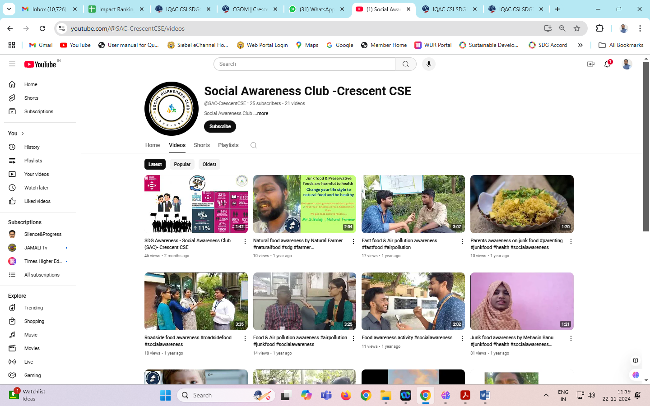Select the Latest sort chip
This screenshot has width=650, height=406.
coord(155,164)
